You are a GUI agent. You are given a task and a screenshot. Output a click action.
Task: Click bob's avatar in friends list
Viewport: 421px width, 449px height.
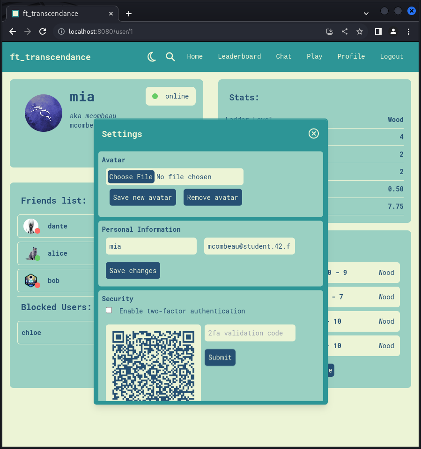click(31, 281)
